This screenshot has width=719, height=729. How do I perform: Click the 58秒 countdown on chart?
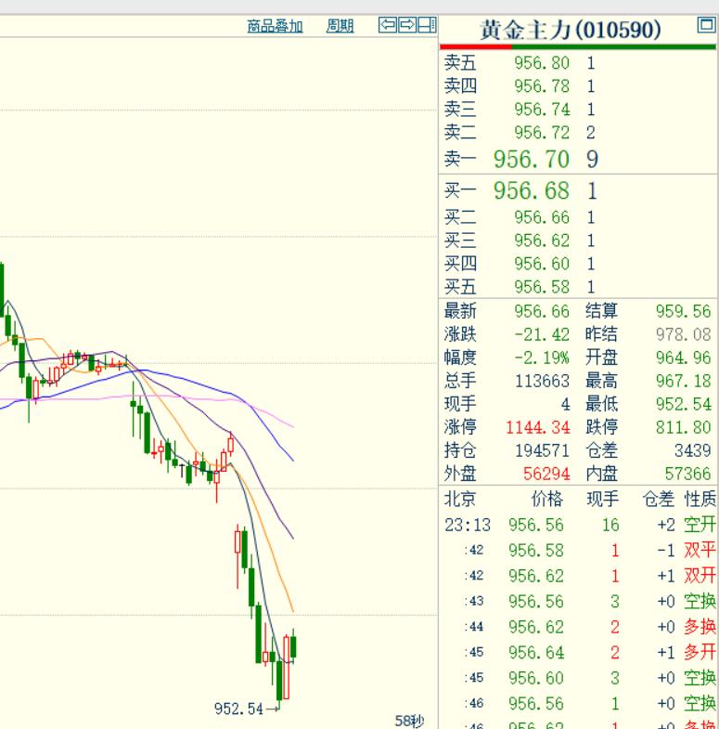tap(410, 721)
